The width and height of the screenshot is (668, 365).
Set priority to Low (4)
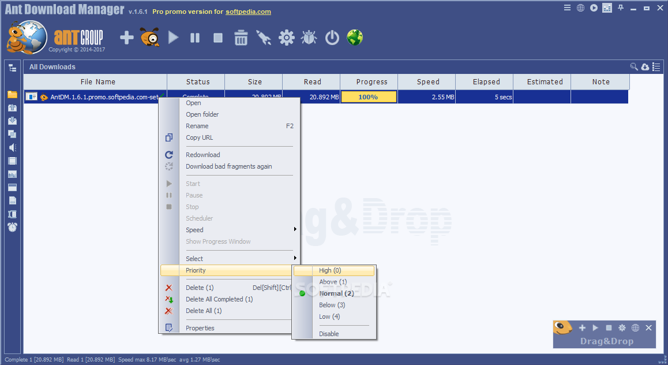click(334, 316)
